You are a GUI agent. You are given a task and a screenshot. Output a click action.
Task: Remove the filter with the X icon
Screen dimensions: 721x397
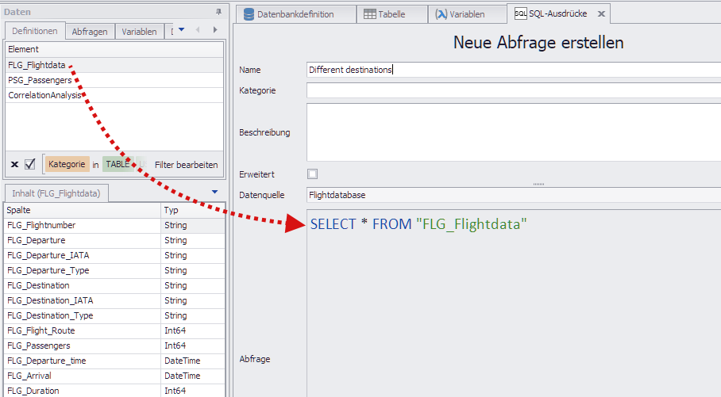point(15,164)
